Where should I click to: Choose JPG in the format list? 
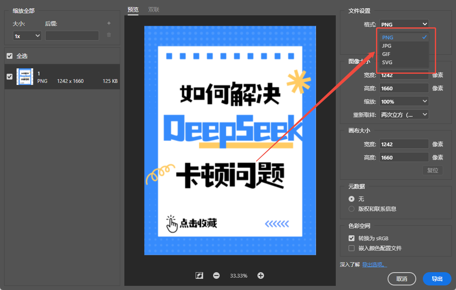click(x=404, y=46)
